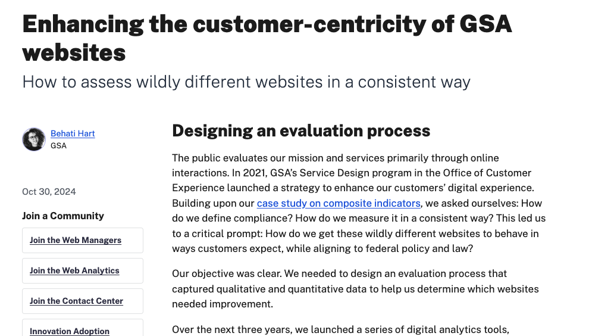Click the GSA label under the author name
This screenshot has height=336, width=592.
click(x=58, y=145)
